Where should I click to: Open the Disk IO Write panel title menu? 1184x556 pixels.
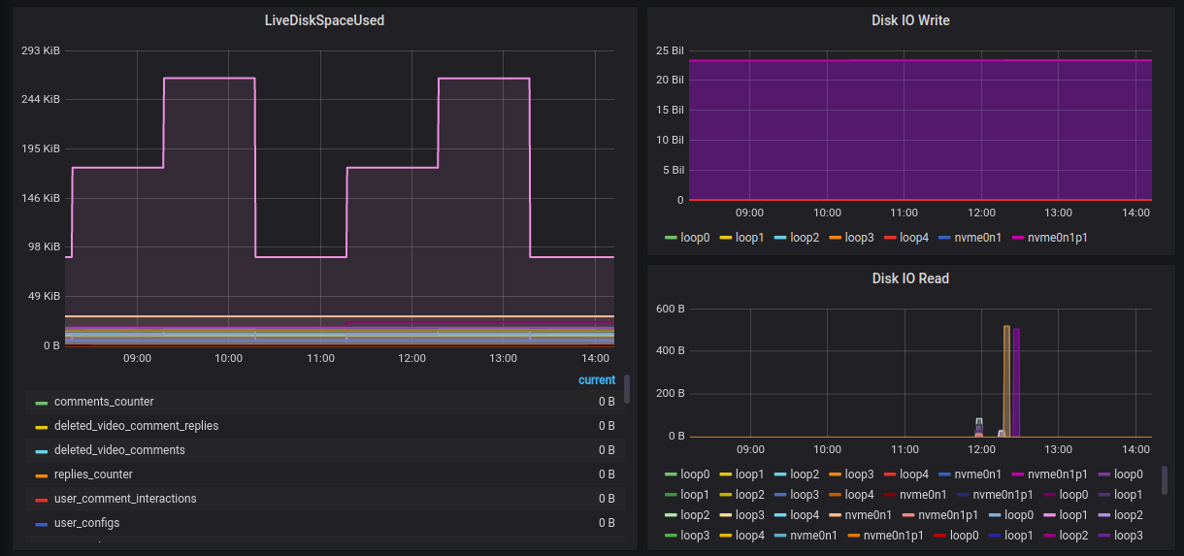tap(910, 20)
